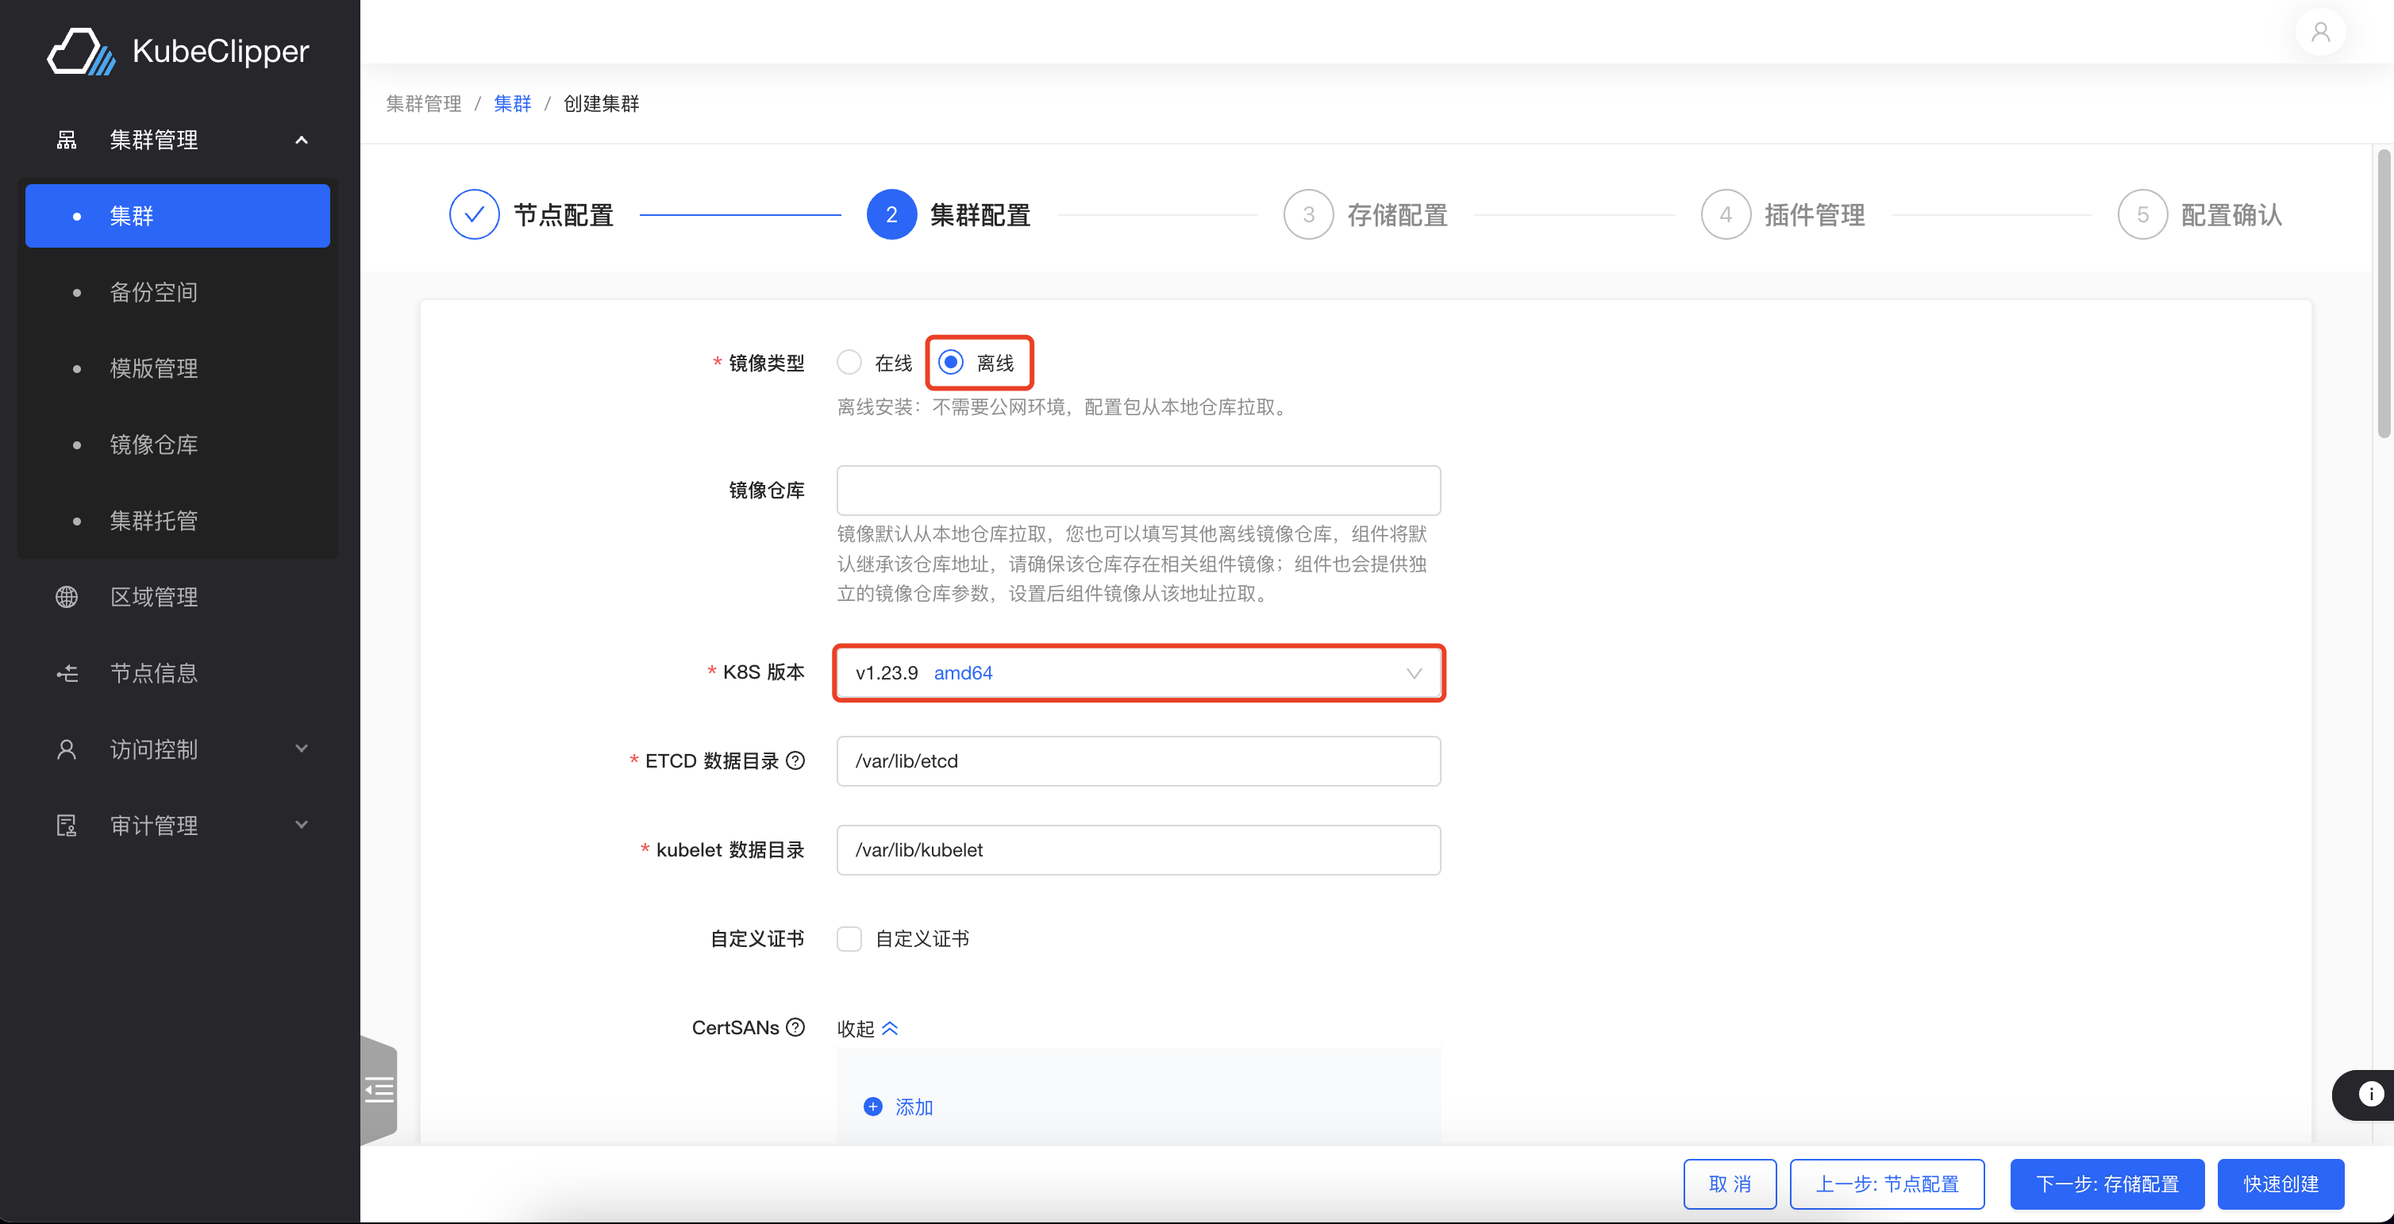The width and height of the screenshot is (2394, 1224).
Task: Click the 配置确认 step title
Action: pyautogui.click(x=2231, y=214)
